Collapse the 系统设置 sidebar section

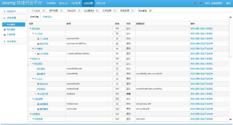coord(14,18)
